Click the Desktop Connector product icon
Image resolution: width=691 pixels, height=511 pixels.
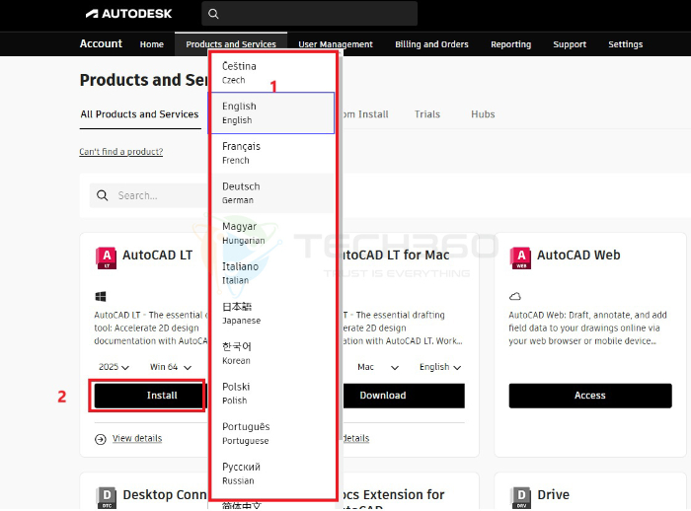coord(106,496)
